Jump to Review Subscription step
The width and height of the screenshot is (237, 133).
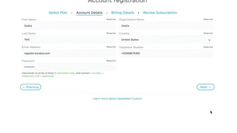click(x=160, y=13)
